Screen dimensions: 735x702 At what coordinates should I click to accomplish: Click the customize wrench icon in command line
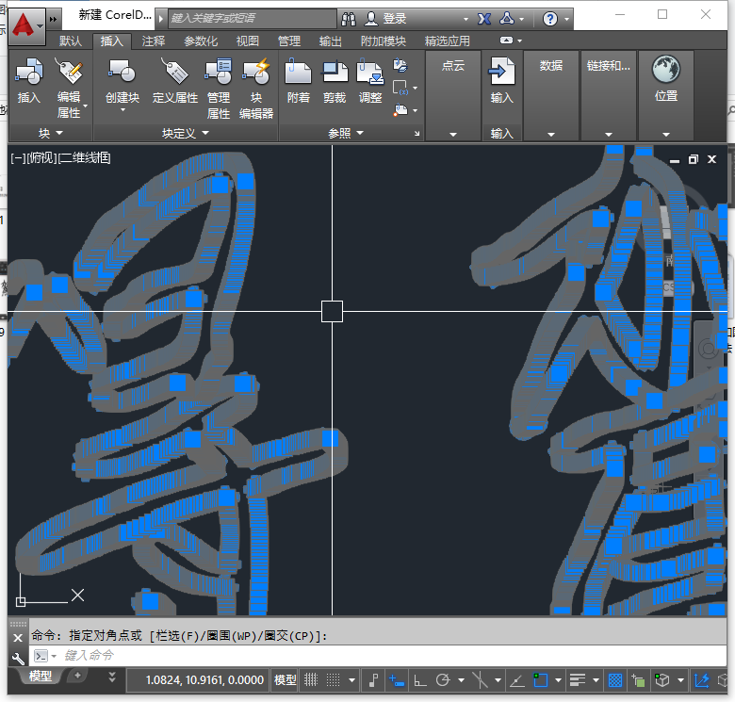click(x=18, y=659)
